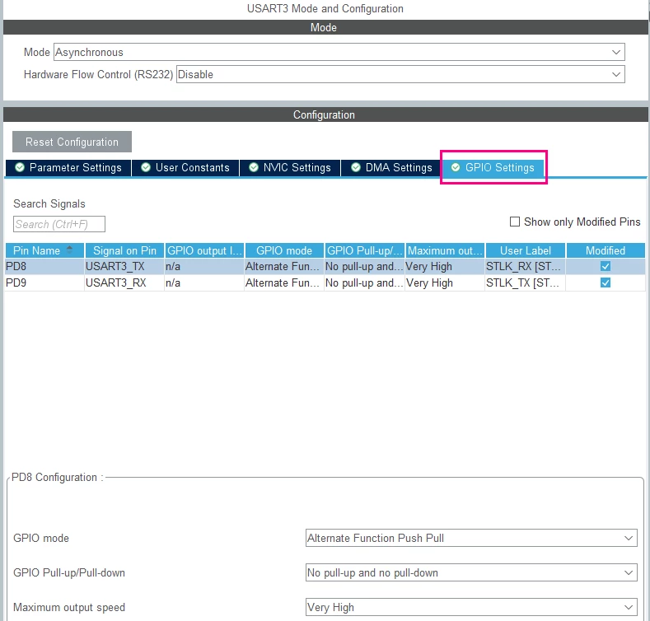Open the Mode dropdown showing Asynchronous

[x=339, y=52]
